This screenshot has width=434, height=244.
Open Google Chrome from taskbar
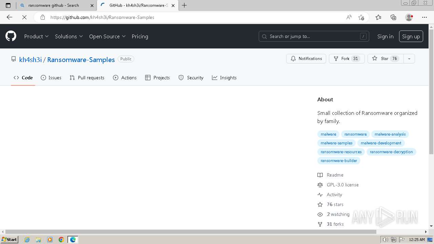tap(61, 240)
